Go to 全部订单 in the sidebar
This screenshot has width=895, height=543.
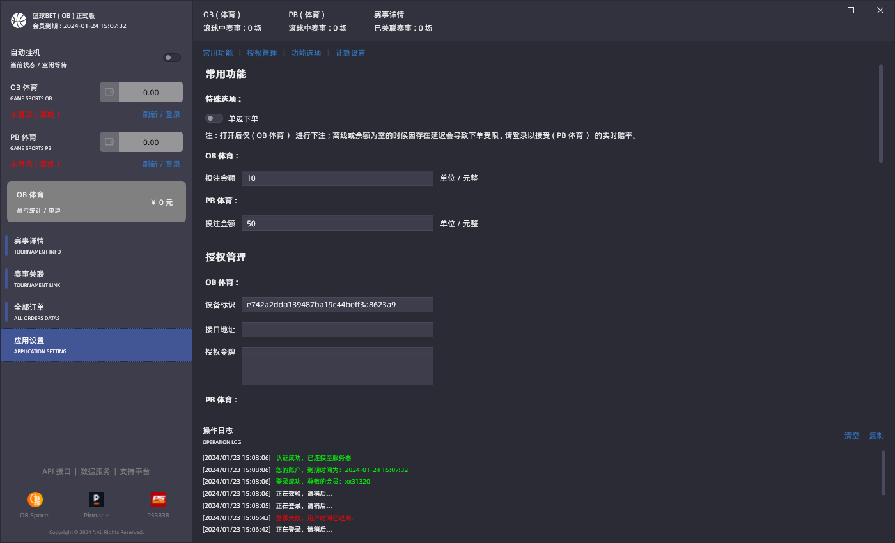96,312
